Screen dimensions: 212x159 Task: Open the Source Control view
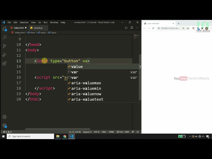coord(4,46)
